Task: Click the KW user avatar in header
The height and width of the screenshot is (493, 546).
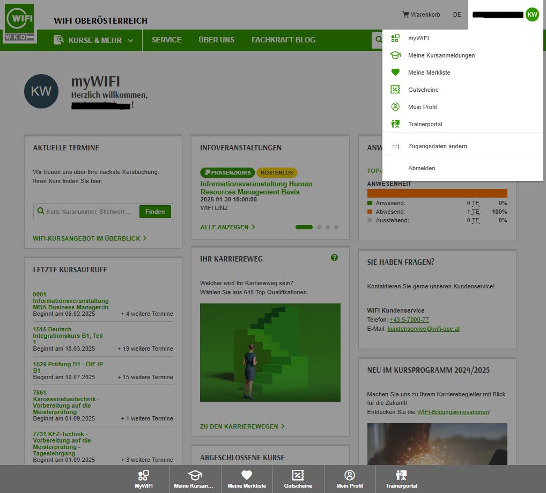Action: (x=532, y=15)
